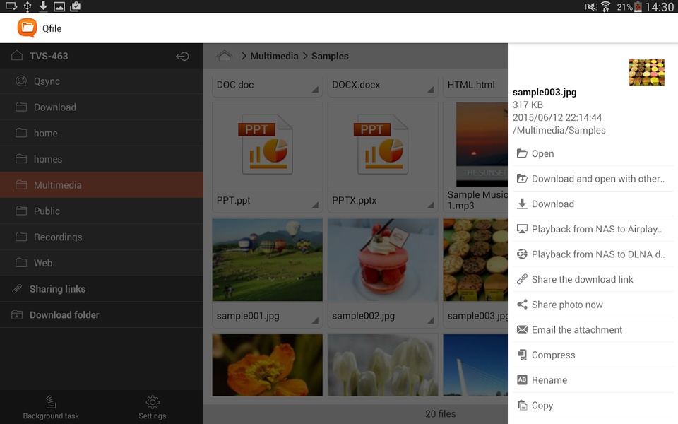Screen dimensions: 678x424
Task: Open Android download notification icon in status bar
Action: (43, 6)
